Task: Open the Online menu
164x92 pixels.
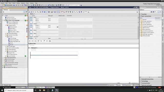Action: (18, 3)
